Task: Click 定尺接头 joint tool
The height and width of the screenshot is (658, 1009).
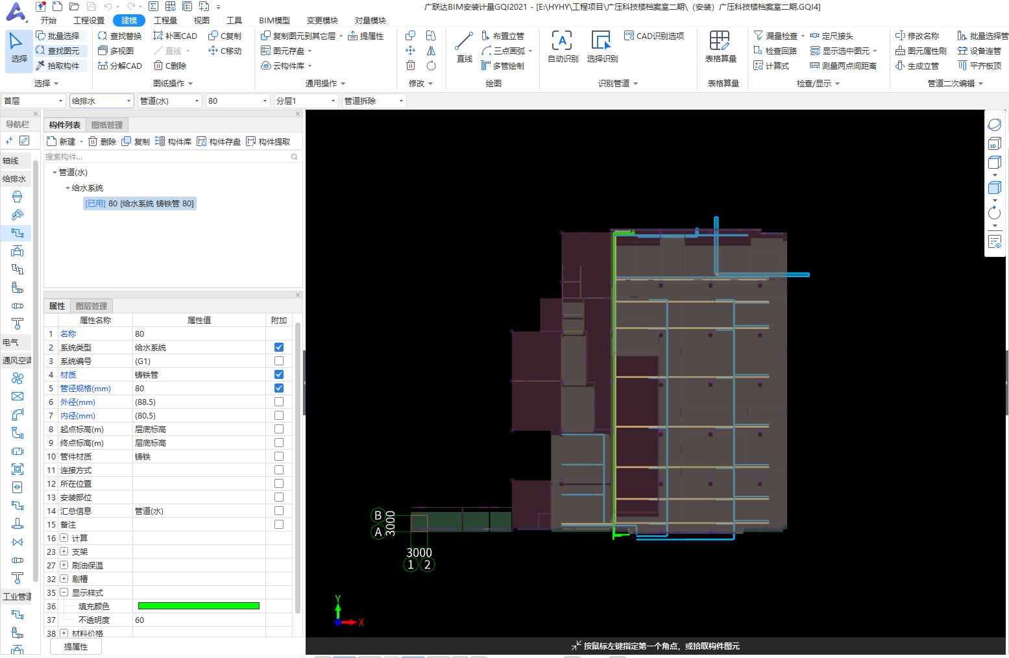Action: 832,36
